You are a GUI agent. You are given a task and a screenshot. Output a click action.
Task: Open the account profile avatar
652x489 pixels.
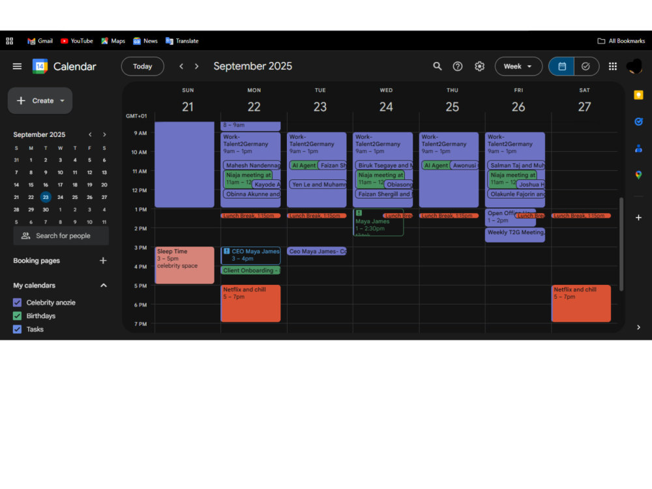point(634,66)
